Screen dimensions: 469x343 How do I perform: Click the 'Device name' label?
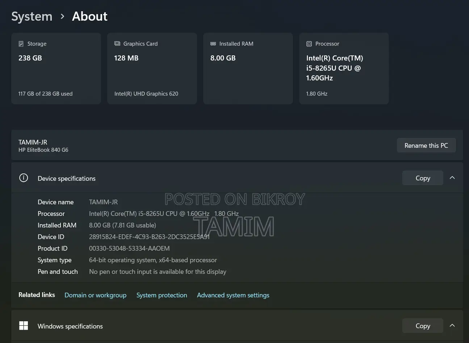[x=56, y=202]
